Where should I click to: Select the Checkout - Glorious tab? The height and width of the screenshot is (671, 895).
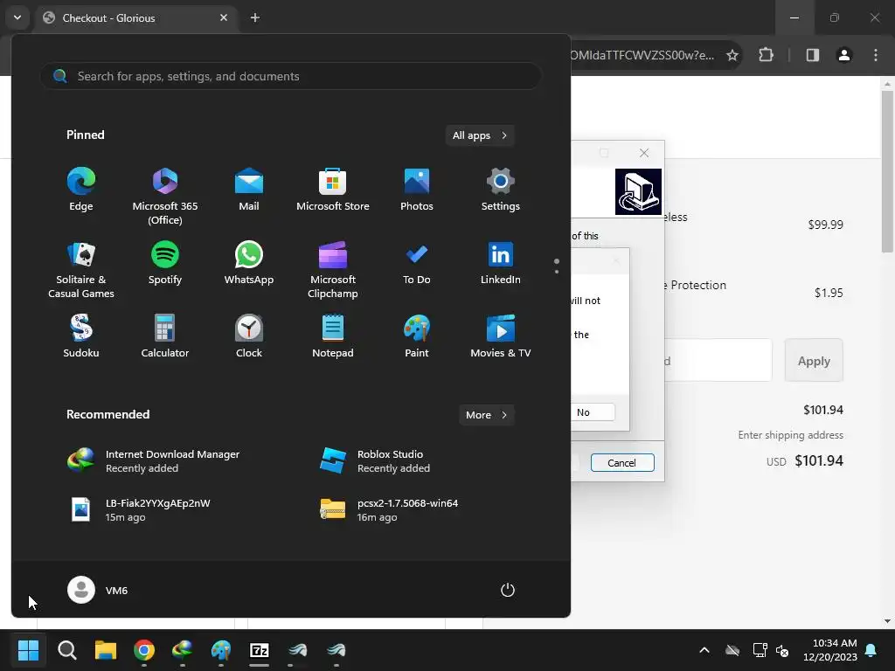(x=135, y=17)
